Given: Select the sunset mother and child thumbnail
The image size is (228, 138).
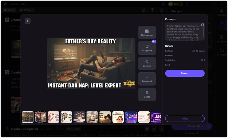Looking at the screenshot, I should 105,117.
